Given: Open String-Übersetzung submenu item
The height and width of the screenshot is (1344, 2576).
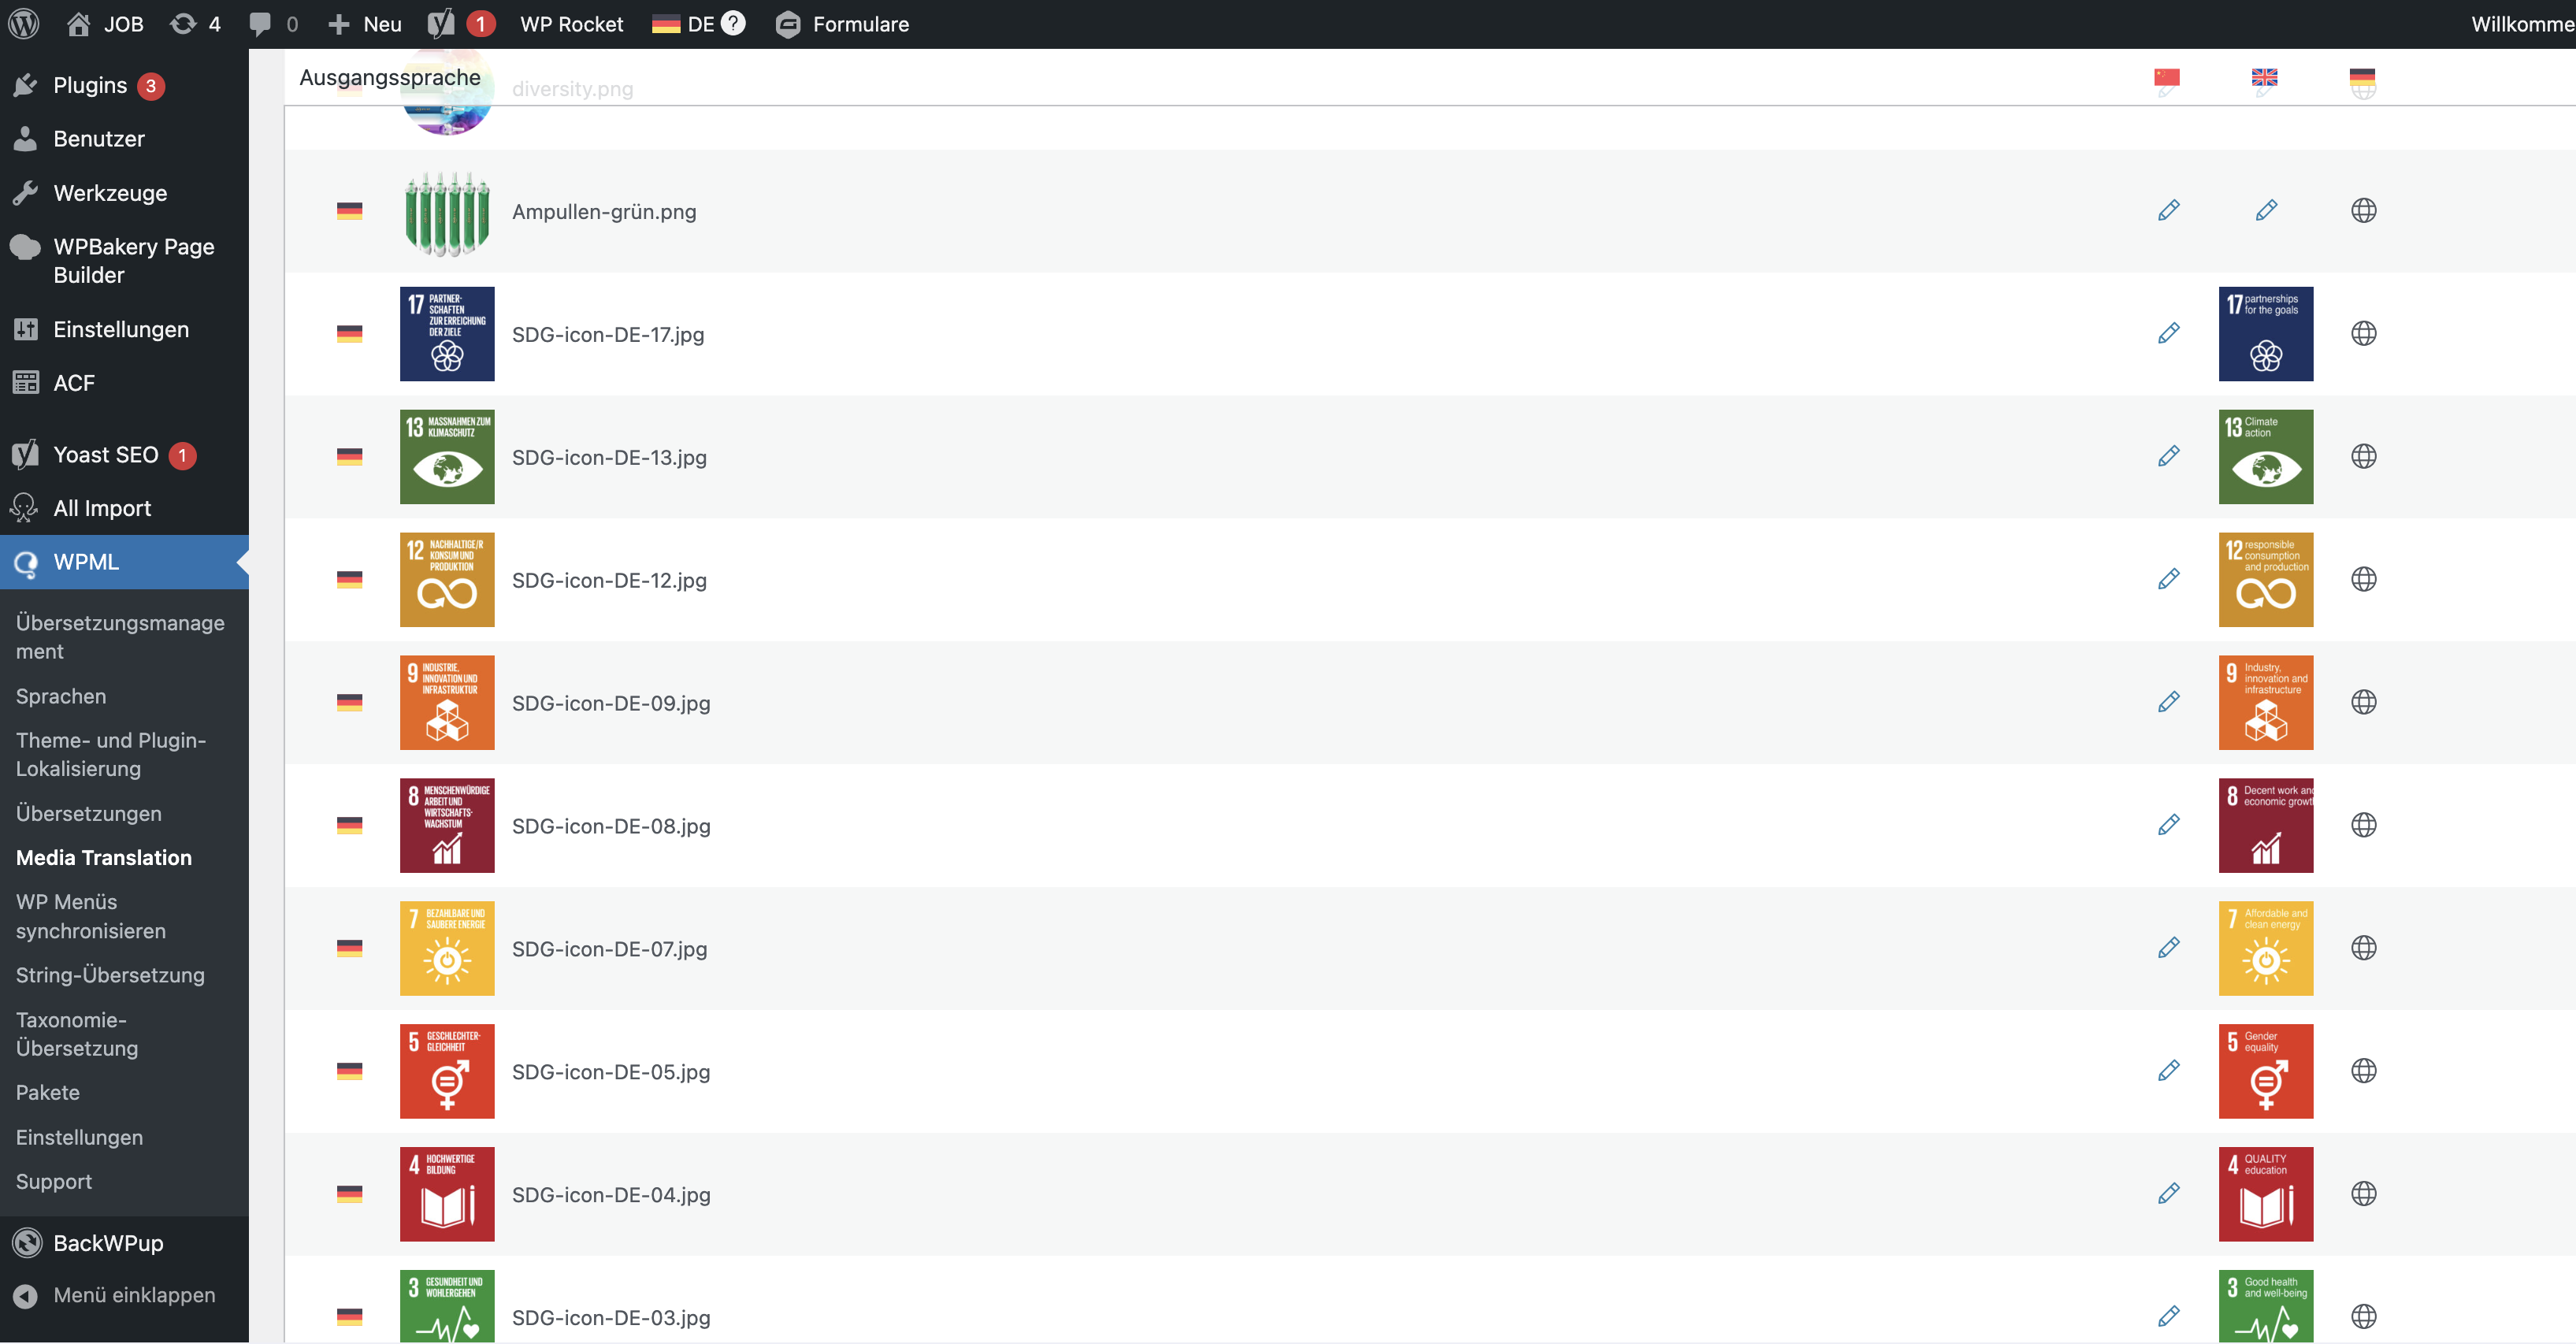Looking at the screenshot, I should pyautogui.click(x=110, y=975).
